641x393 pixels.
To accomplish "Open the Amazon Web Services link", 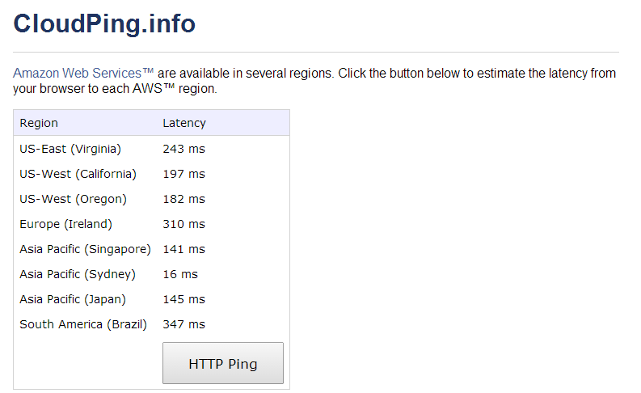I will point(83,74).
